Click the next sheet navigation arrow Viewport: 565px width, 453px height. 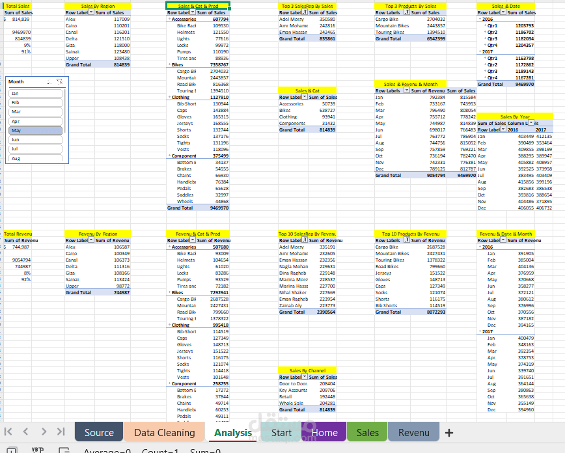pyautogui.click(x=44, y=432)
